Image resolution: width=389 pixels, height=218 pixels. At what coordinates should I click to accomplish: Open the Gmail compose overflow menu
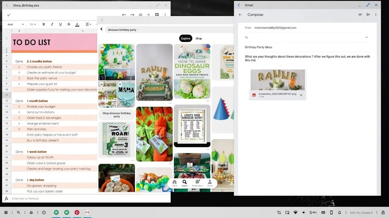[375, 15]
